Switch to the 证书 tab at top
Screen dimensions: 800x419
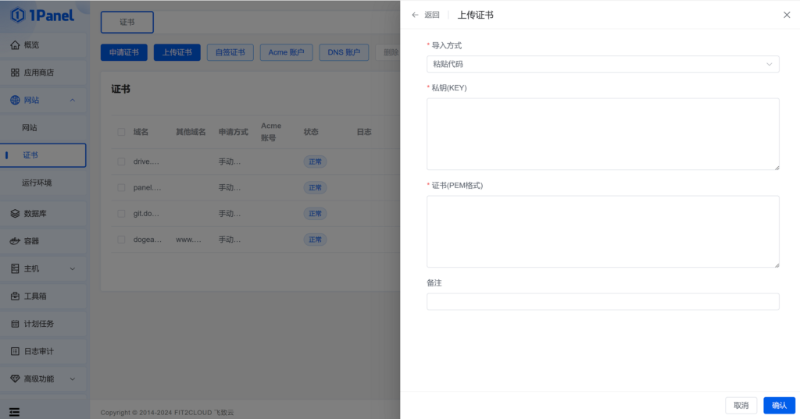point(127,23)
